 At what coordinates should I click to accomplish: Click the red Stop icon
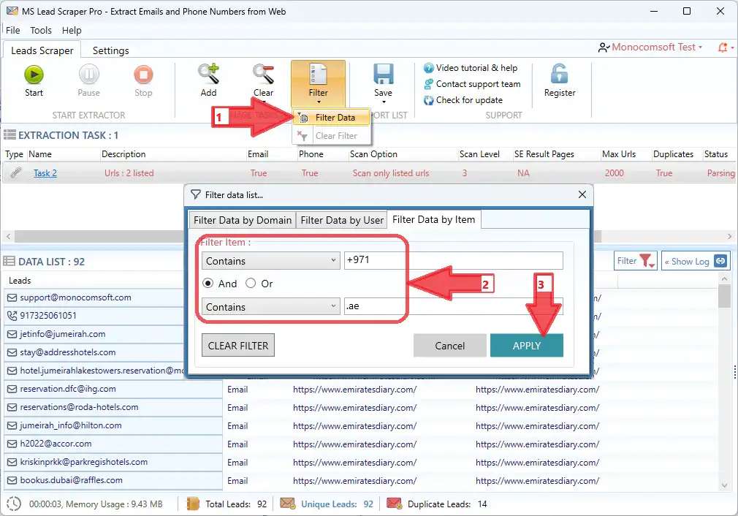point(143,75)
